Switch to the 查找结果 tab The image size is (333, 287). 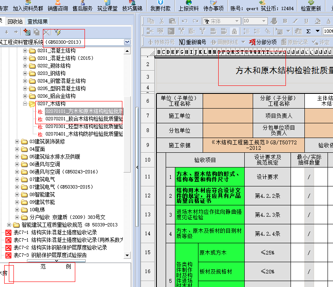click(x=37, y=21)
